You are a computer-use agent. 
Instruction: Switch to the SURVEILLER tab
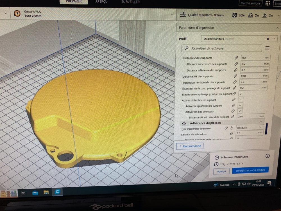click(131, 2)
